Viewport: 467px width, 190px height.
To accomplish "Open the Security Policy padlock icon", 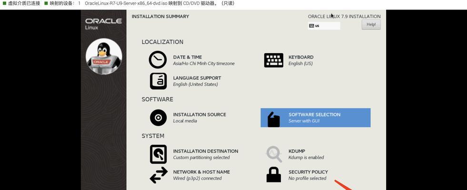I will click(273, 174).
